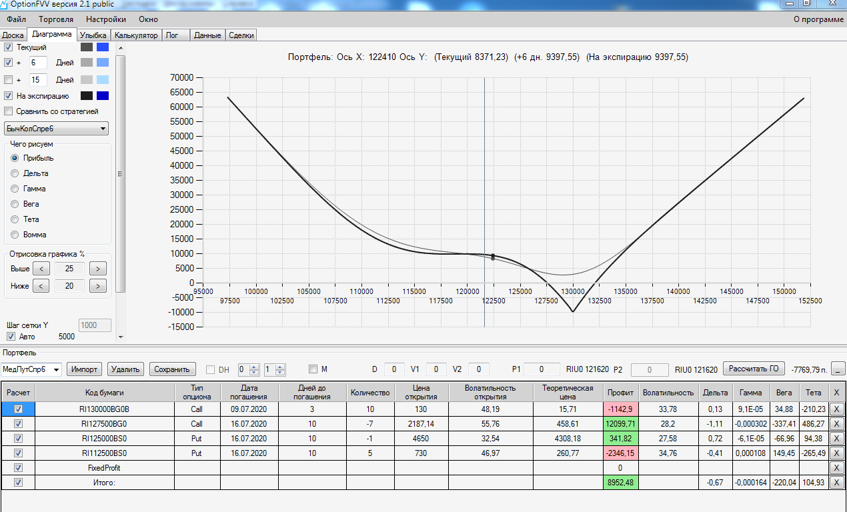
Task: Click the Удалить button
Action: pos(125,369)
